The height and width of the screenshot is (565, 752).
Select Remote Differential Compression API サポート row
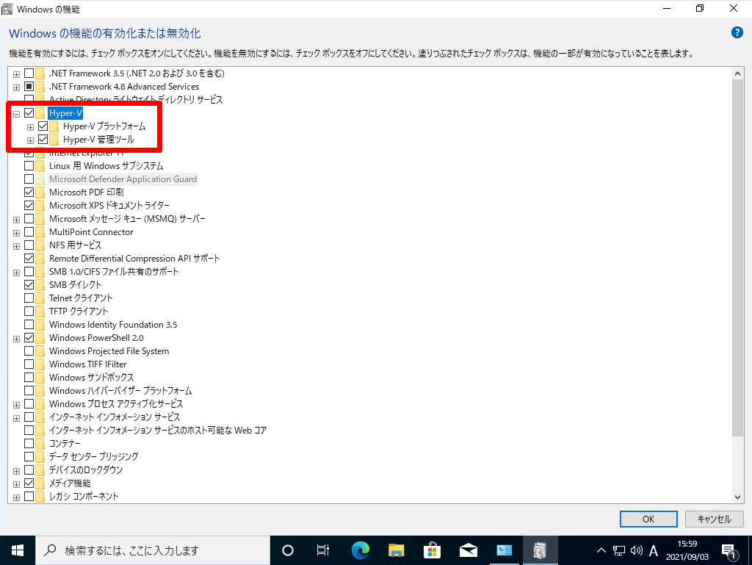pos(134,259)
